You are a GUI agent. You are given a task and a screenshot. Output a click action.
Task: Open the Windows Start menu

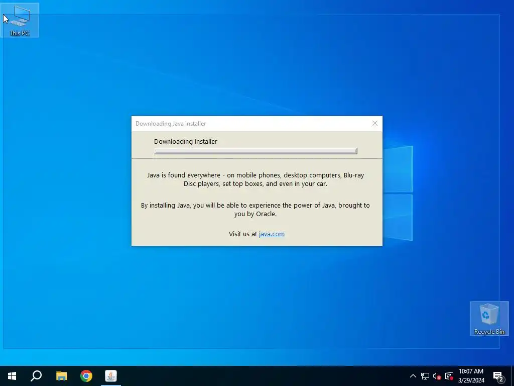tap(12, 376)
